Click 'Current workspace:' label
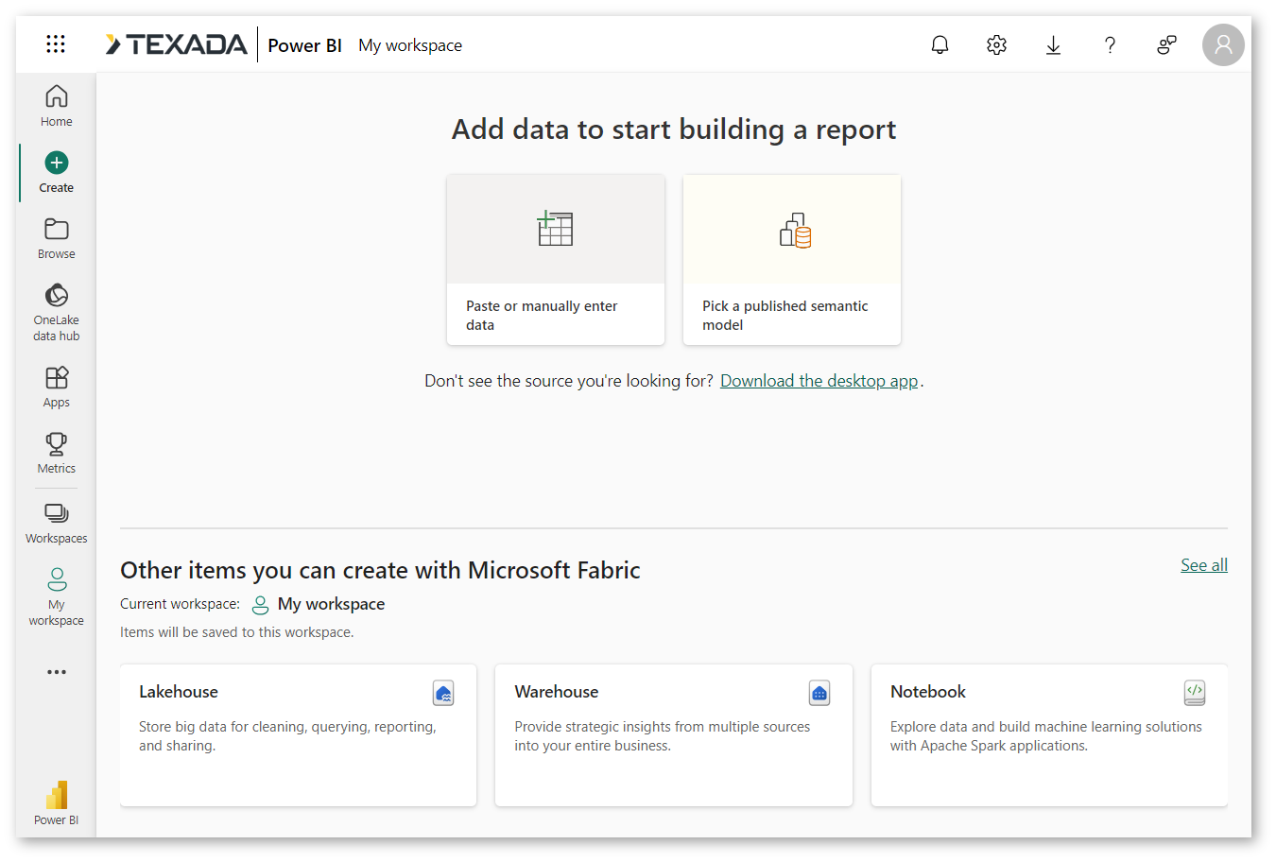1276x862 pixels. click(180, 604)
